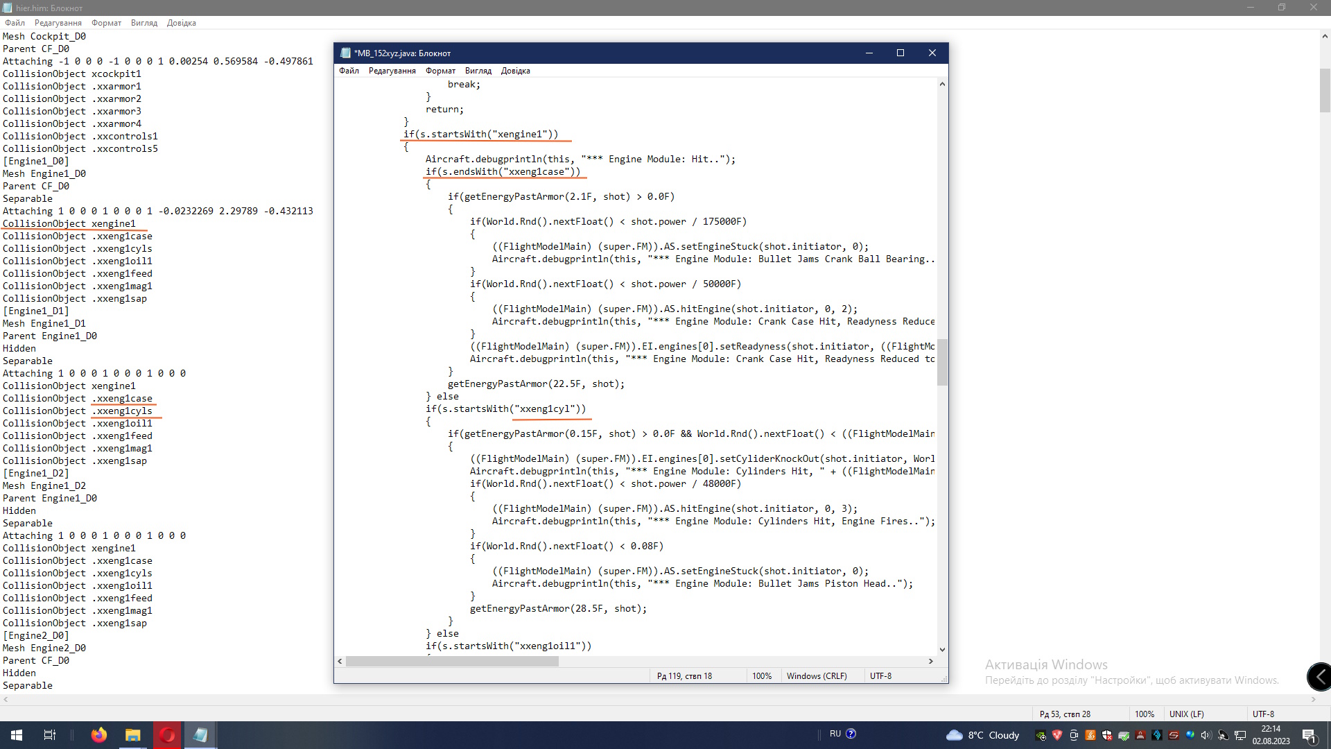The width and height of the screenshot is (1331, 749).
Task: Open the notification center icon
Action: click(1309, 735)
